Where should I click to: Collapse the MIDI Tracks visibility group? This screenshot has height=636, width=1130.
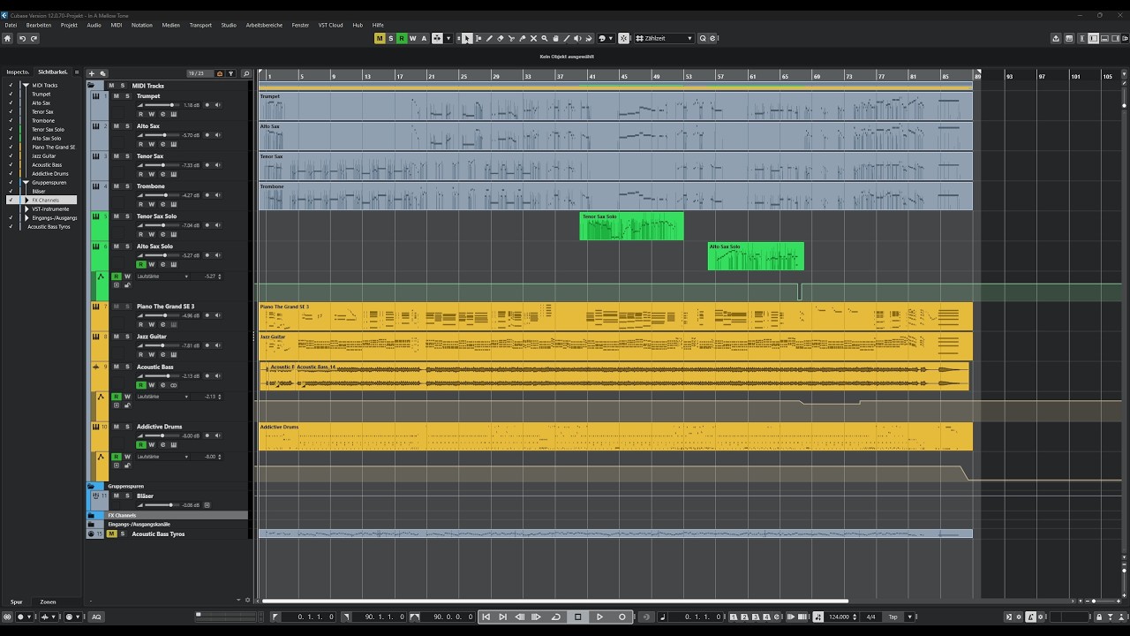pos(26,86)
